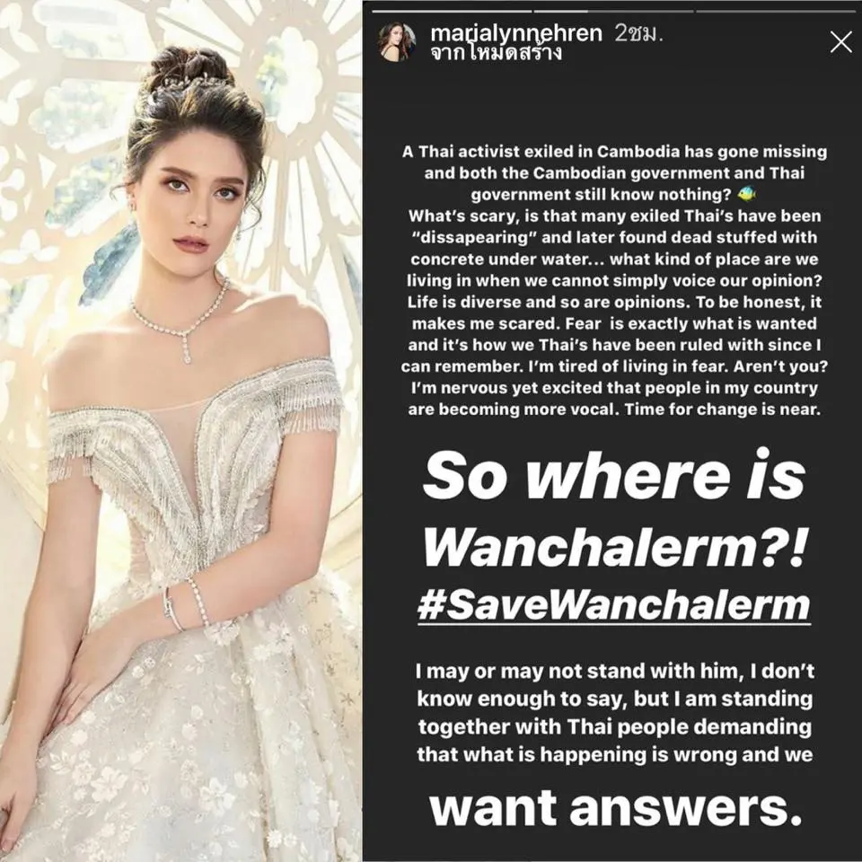Skip to the last story progress segment
The width and height of the screenshot is (862, 862).
[x=775, y=11]
